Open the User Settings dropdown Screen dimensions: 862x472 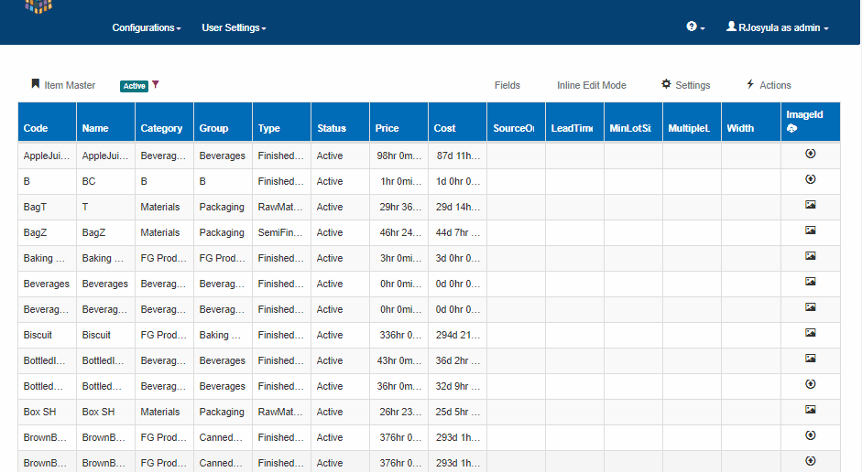coord(234,28)
